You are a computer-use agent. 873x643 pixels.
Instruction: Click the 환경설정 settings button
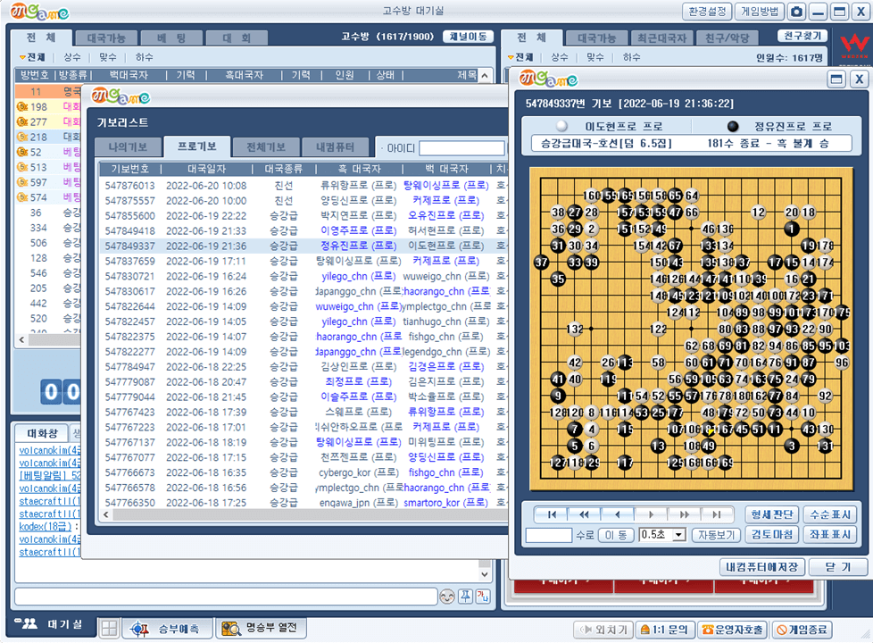point(707,11)
